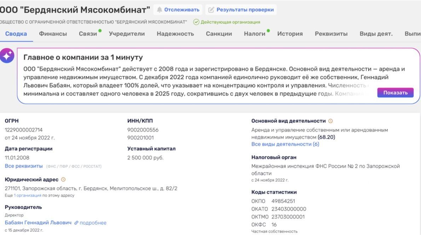Viewport: 421px width, 237px height.
Task: Select the Санкции tab
Action: [219, 34]
